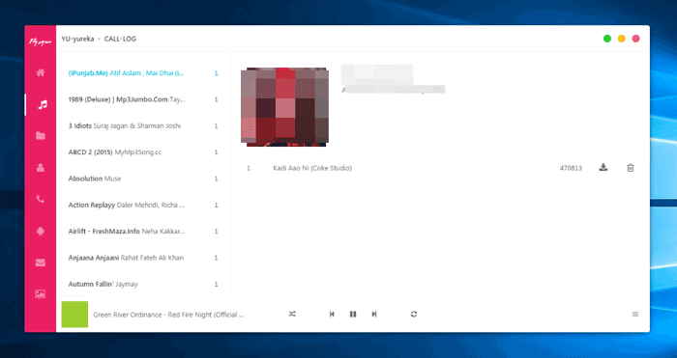Select the 3 Idiots album row
This screenshot has width=677, height=358.
coord(143,125)
